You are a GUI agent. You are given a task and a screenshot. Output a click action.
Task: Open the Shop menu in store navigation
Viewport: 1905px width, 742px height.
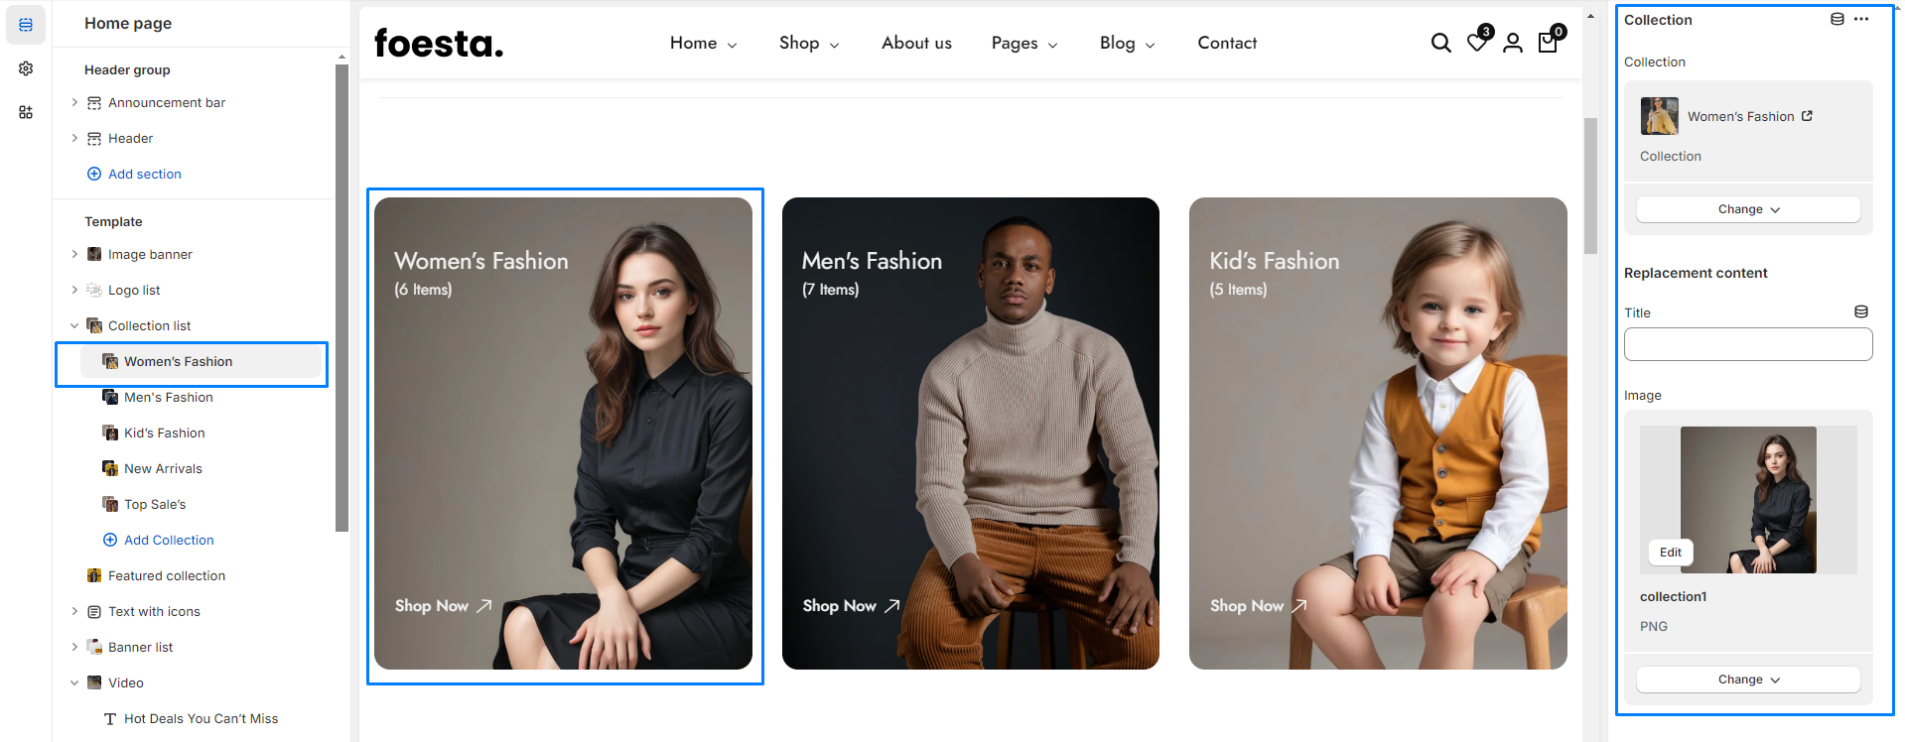coord(808,43)
